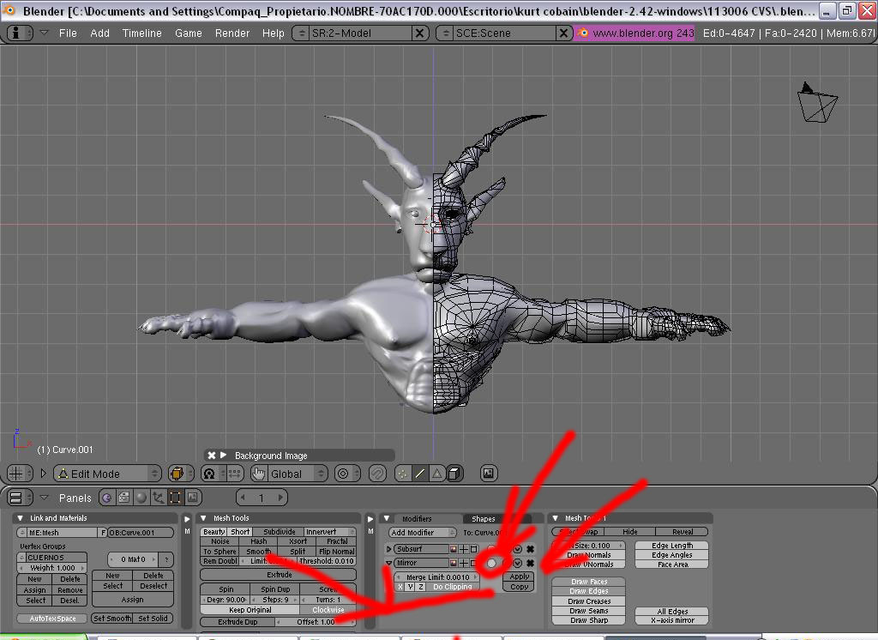The width and height of the screenshot is (878, 640).
Task: Delete the Mirror modifier with X icon
Action: [x=531, y=563]
